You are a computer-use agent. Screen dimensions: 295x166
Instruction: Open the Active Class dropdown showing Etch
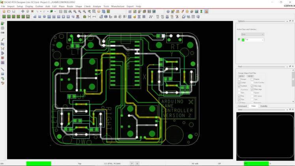coord(253,35)
